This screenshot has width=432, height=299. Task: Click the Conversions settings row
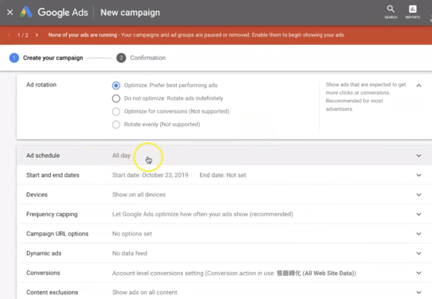click(x=216, y=273)
